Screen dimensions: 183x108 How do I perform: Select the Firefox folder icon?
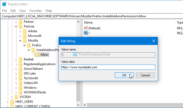[x=29, y=45]
